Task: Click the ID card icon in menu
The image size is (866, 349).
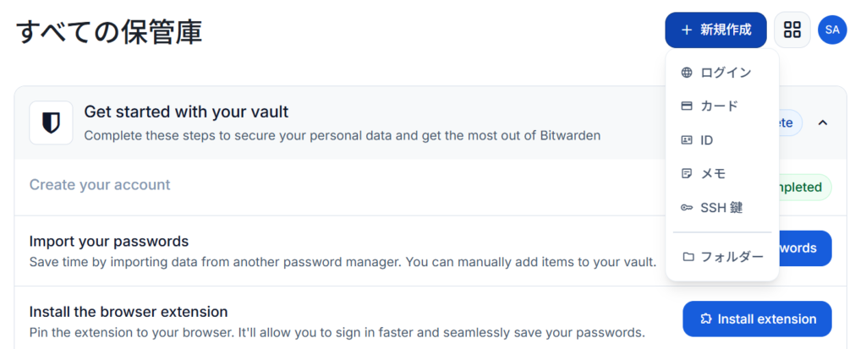Action: [x=687, y=140]
